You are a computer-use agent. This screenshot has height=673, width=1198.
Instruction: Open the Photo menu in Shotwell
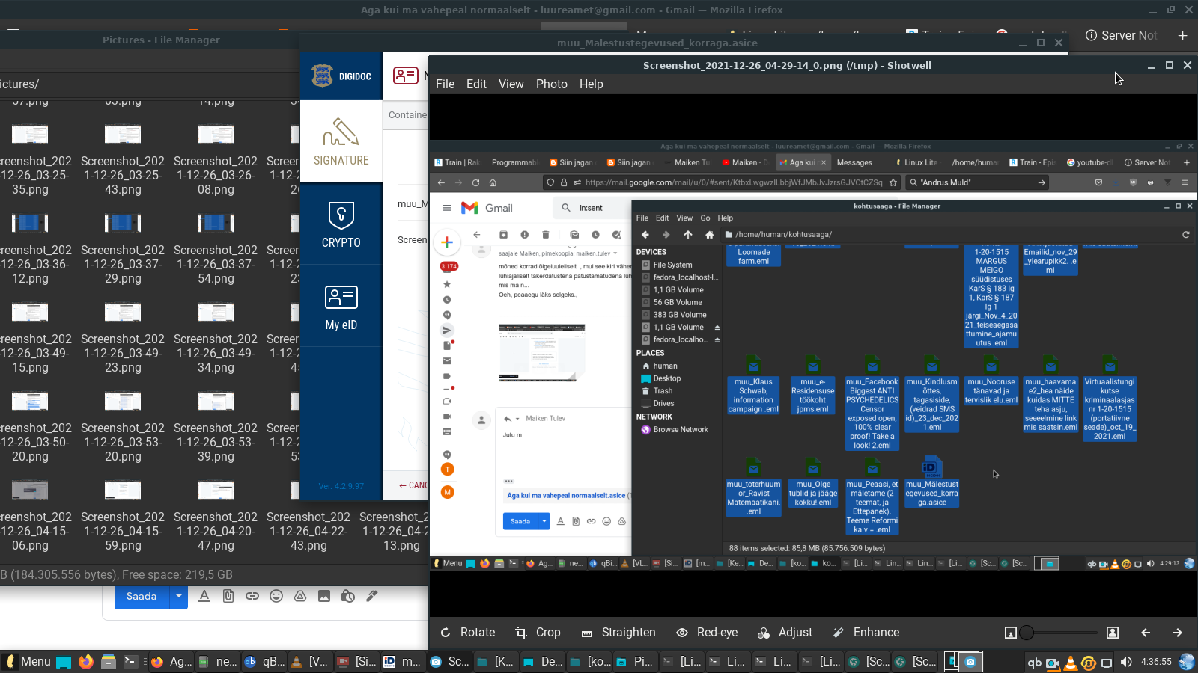[x=551, y=84]
